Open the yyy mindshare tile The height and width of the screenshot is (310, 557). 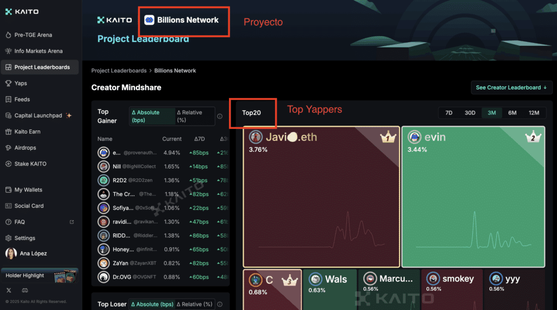tap(514, 289)
